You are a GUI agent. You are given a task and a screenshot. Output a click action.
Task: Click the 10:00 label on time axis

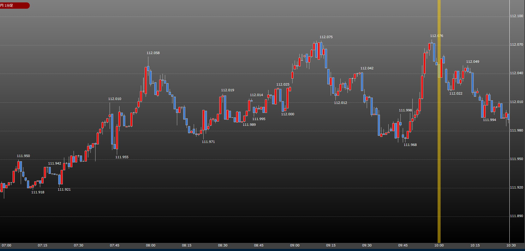[439, 245]
